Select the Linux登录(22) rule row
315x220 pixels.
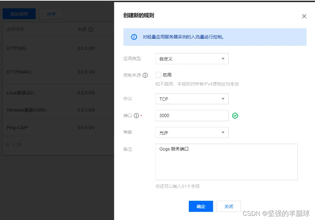coord(58,93)
